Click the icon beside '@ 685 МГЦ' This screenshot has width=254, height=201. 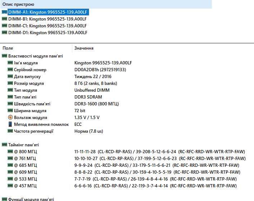pos(10,165)
